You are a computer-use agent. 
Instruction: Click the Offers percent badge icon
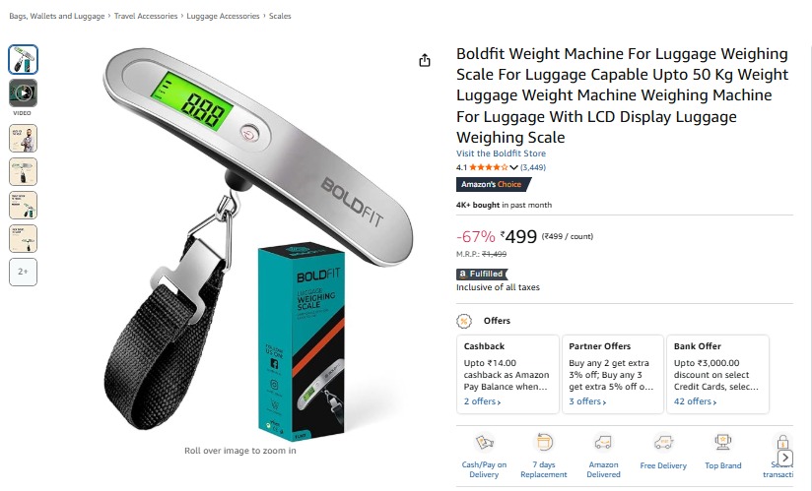pyautogui.click(x=464, y=321)
